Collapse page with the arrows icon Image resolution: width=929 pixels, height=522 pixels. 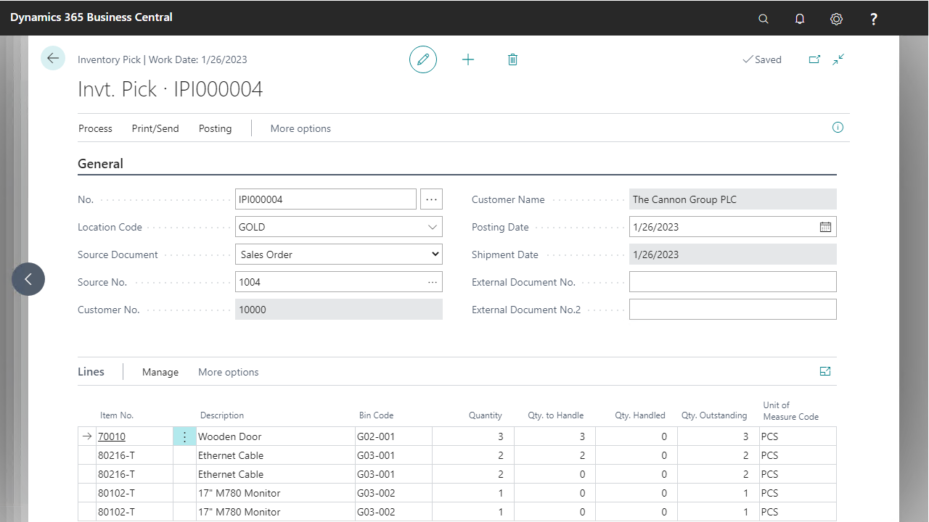pos(838,59)
